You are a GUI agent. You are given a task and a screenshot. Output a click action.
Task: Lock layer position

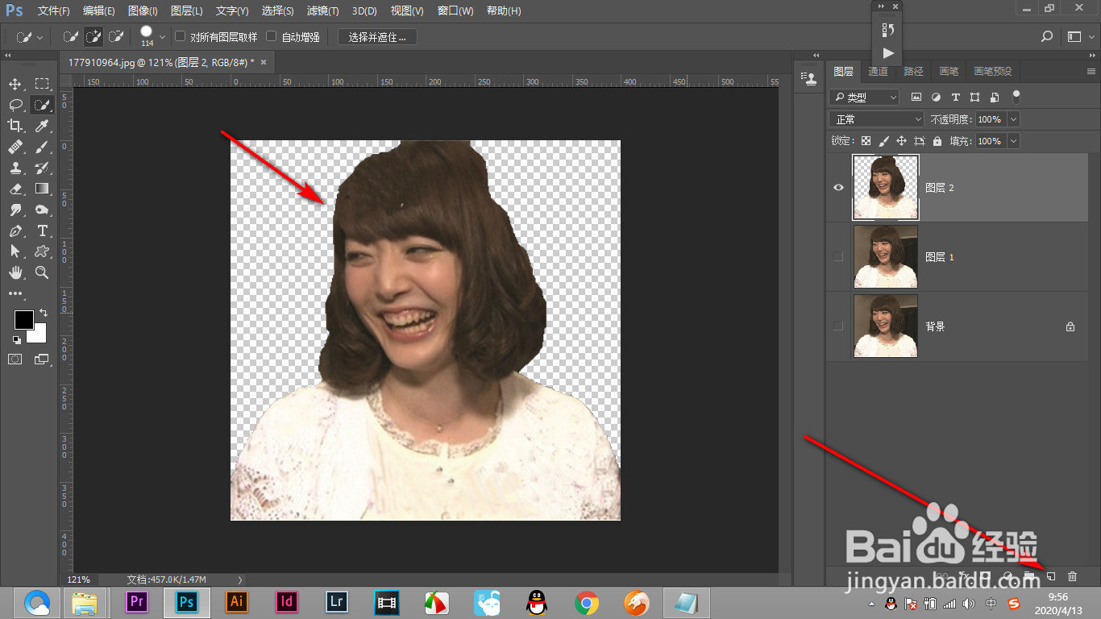coord(902,141)
